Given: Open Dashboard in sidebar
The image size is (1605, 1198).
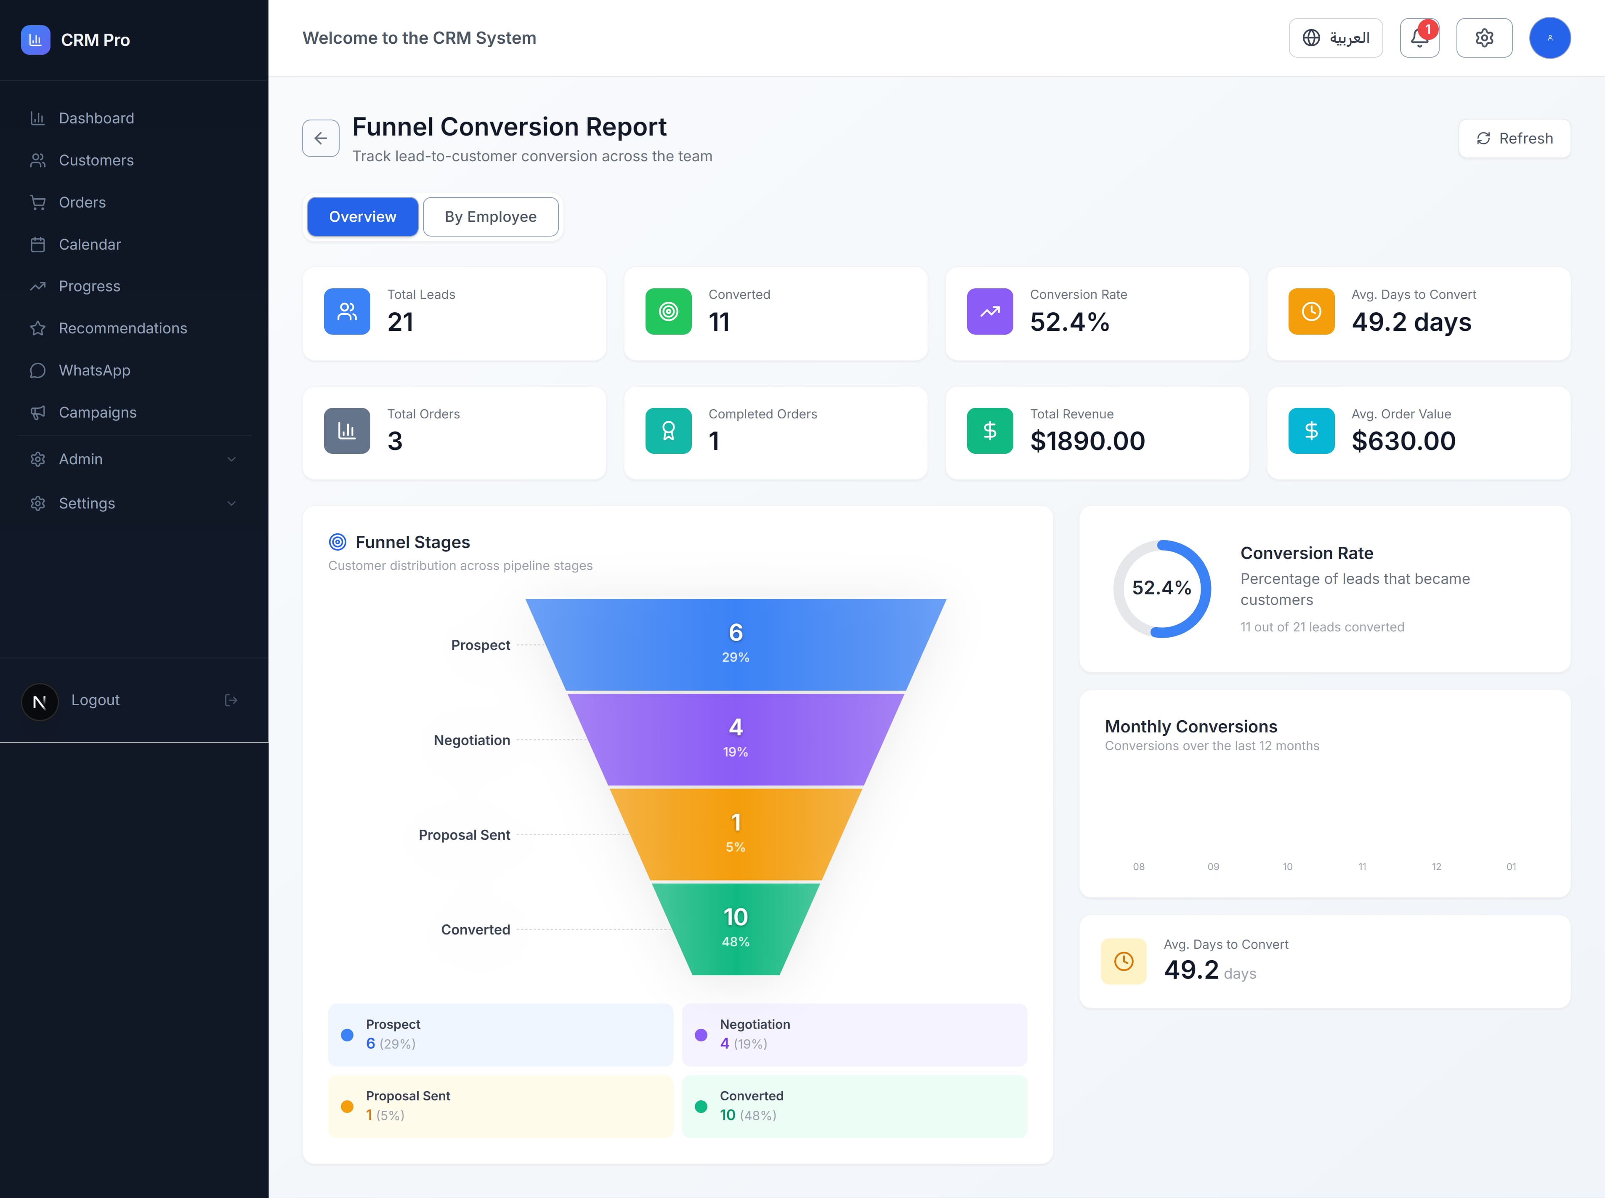Looking at the screenshot, I should coord(134,118).
